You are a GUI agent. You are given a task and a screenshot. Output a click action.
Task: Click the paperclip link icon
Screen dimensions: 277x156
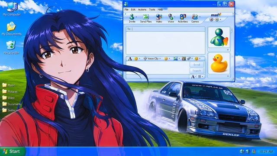[x=189, y=58]
